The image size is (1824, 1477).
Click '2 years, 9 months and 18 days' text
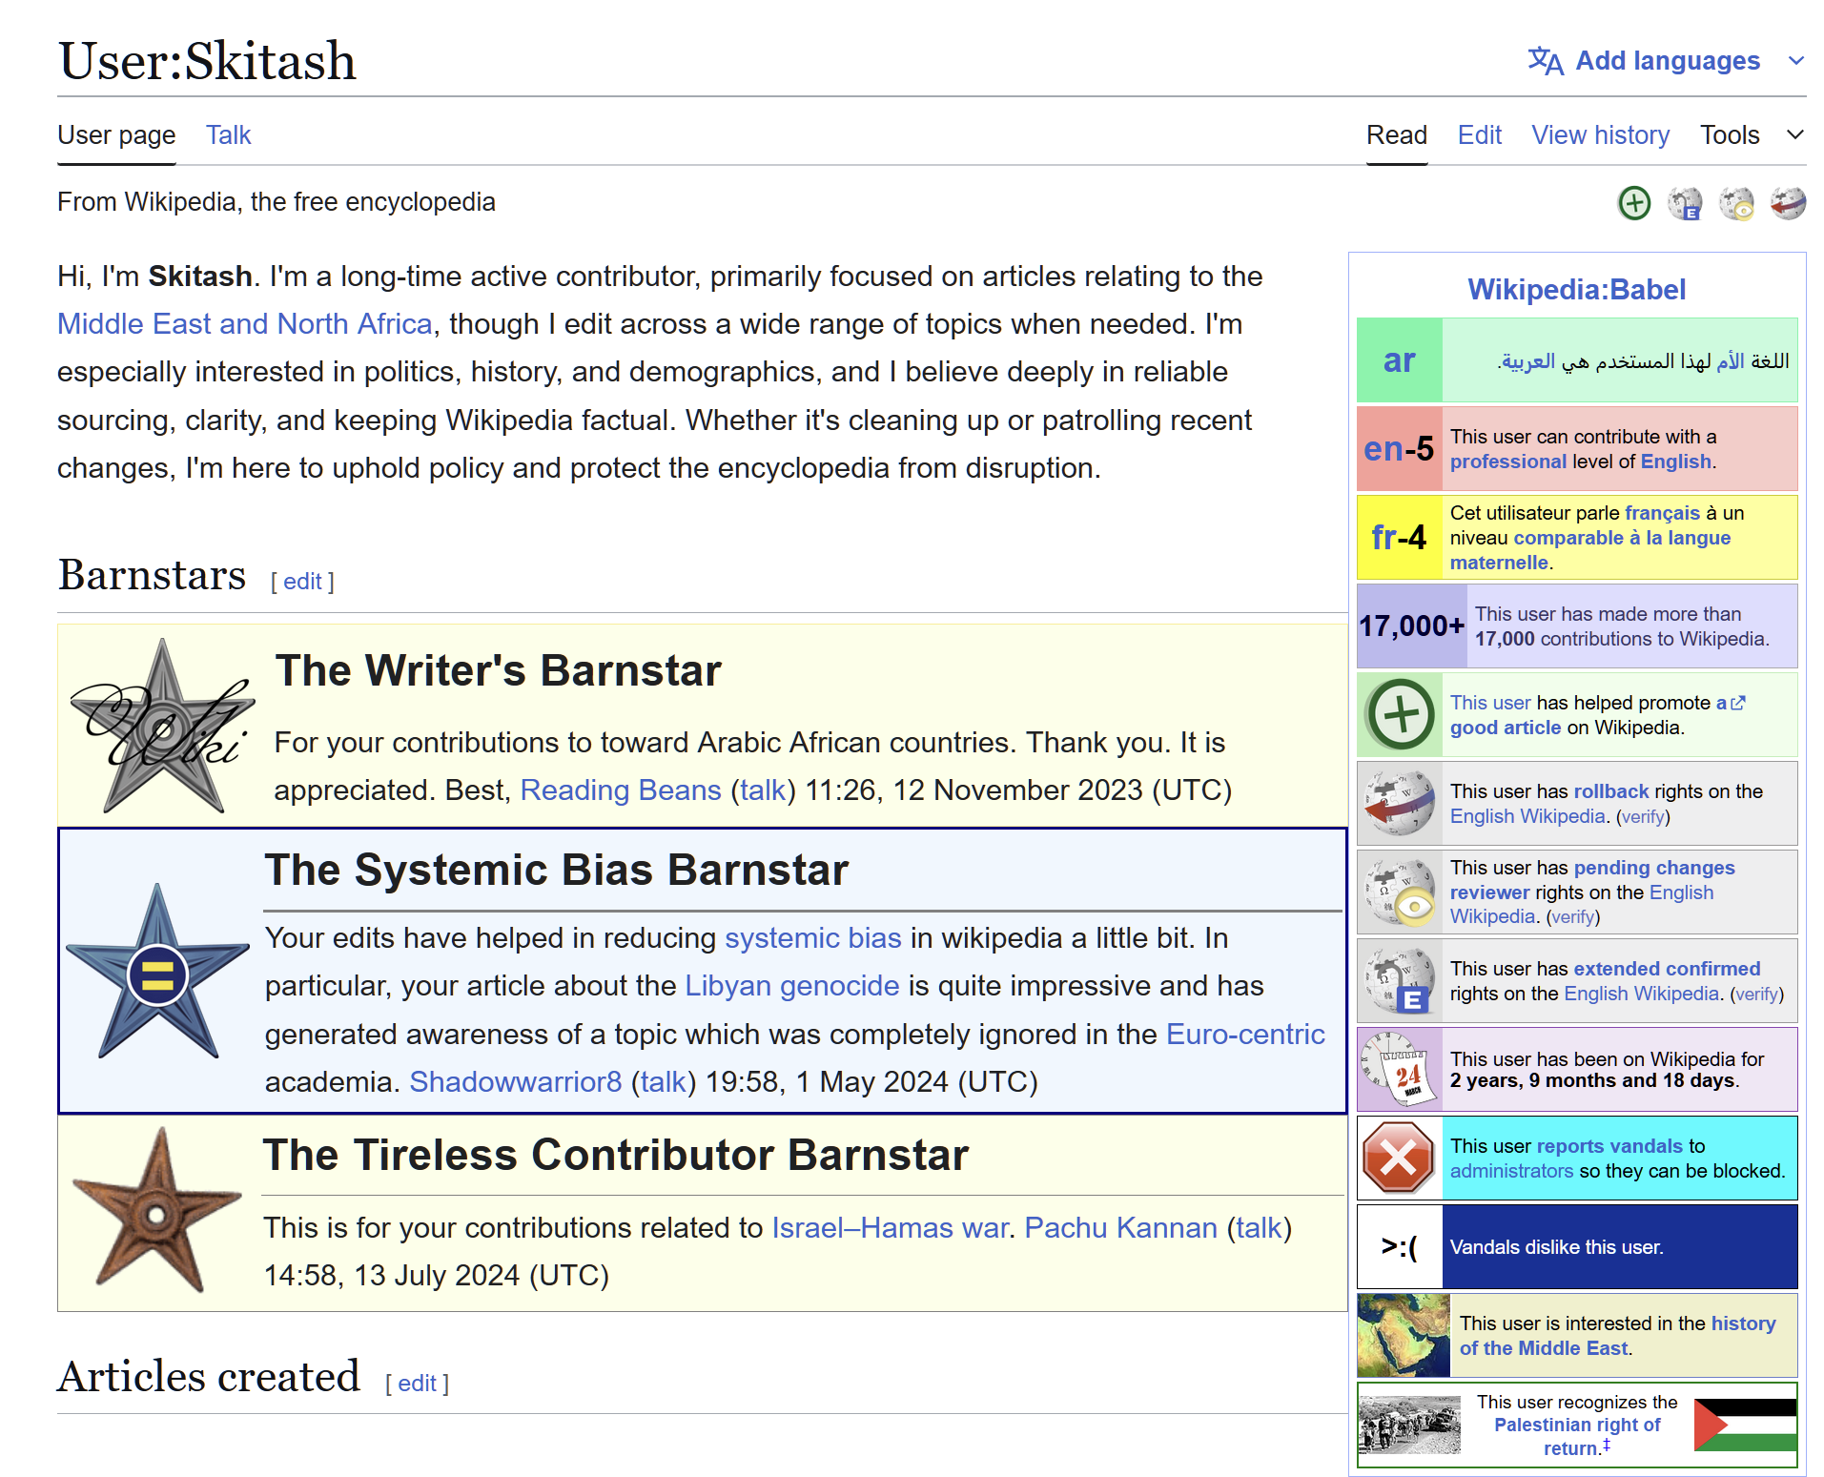[x=1592, y=1080]
